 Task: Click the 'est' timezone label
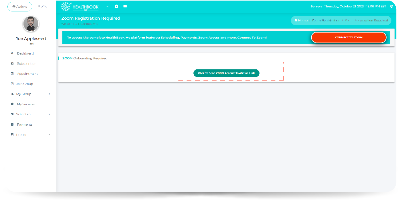(x=31, y=44)
